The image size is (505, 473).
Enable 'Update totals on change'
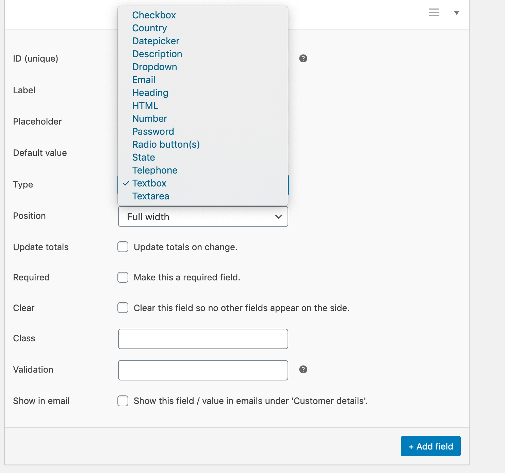tap(123, 247)
